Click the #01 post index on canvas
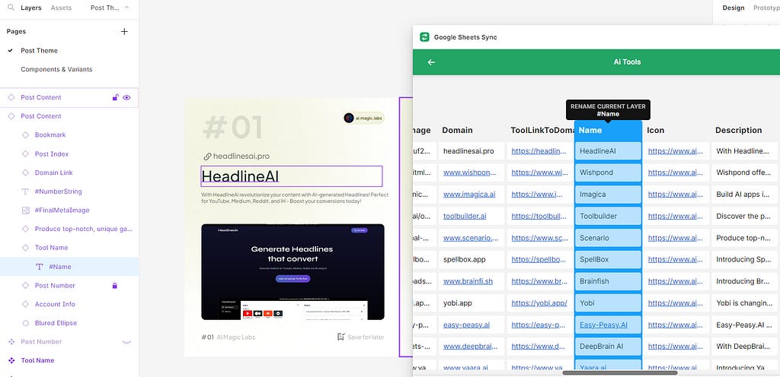This screenshot has width=780, height=377. click(x=233, y=128)
